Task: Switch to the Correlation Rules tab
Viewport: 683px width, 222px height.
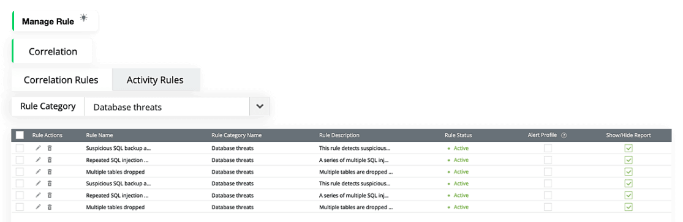Action: coord(61,80)
